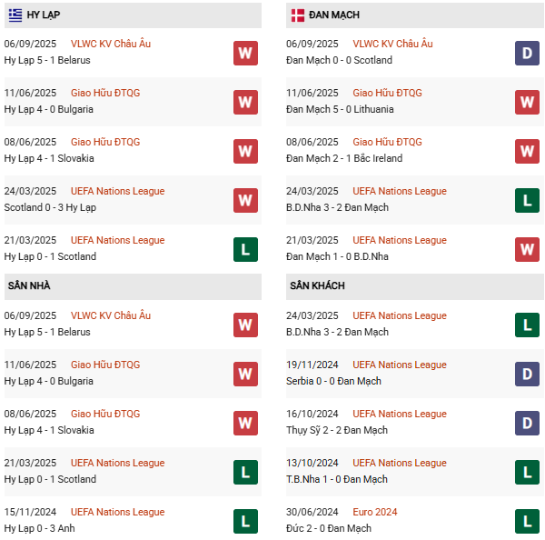Select D badge for Serbia 0-0 Đan Mạch

[527, 374]
